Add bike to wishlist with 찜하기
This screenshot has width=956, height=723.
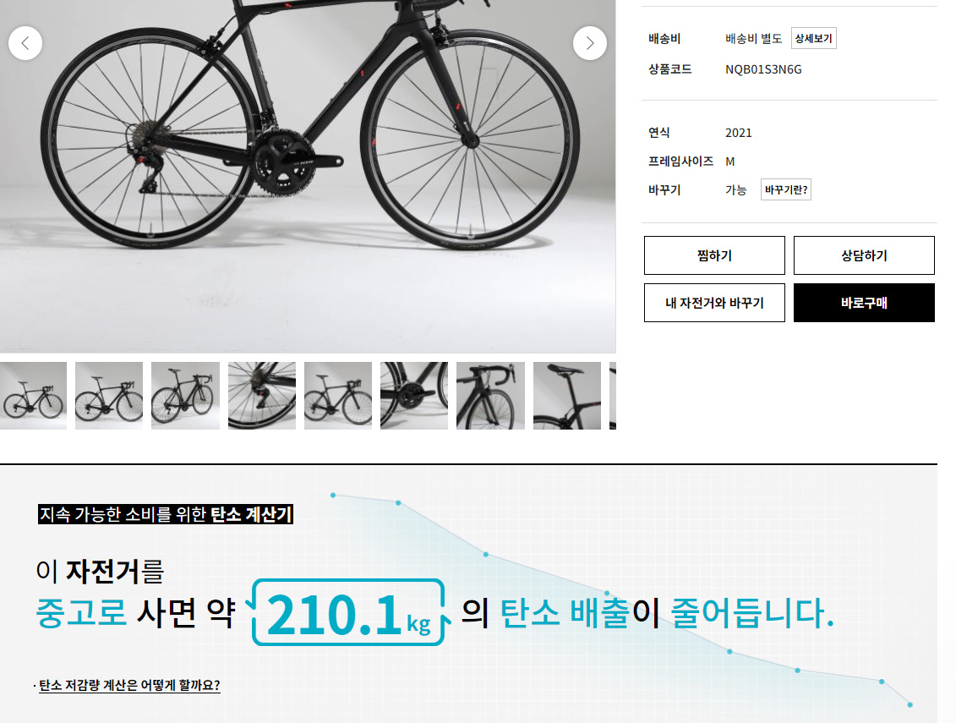coord(714,255)
